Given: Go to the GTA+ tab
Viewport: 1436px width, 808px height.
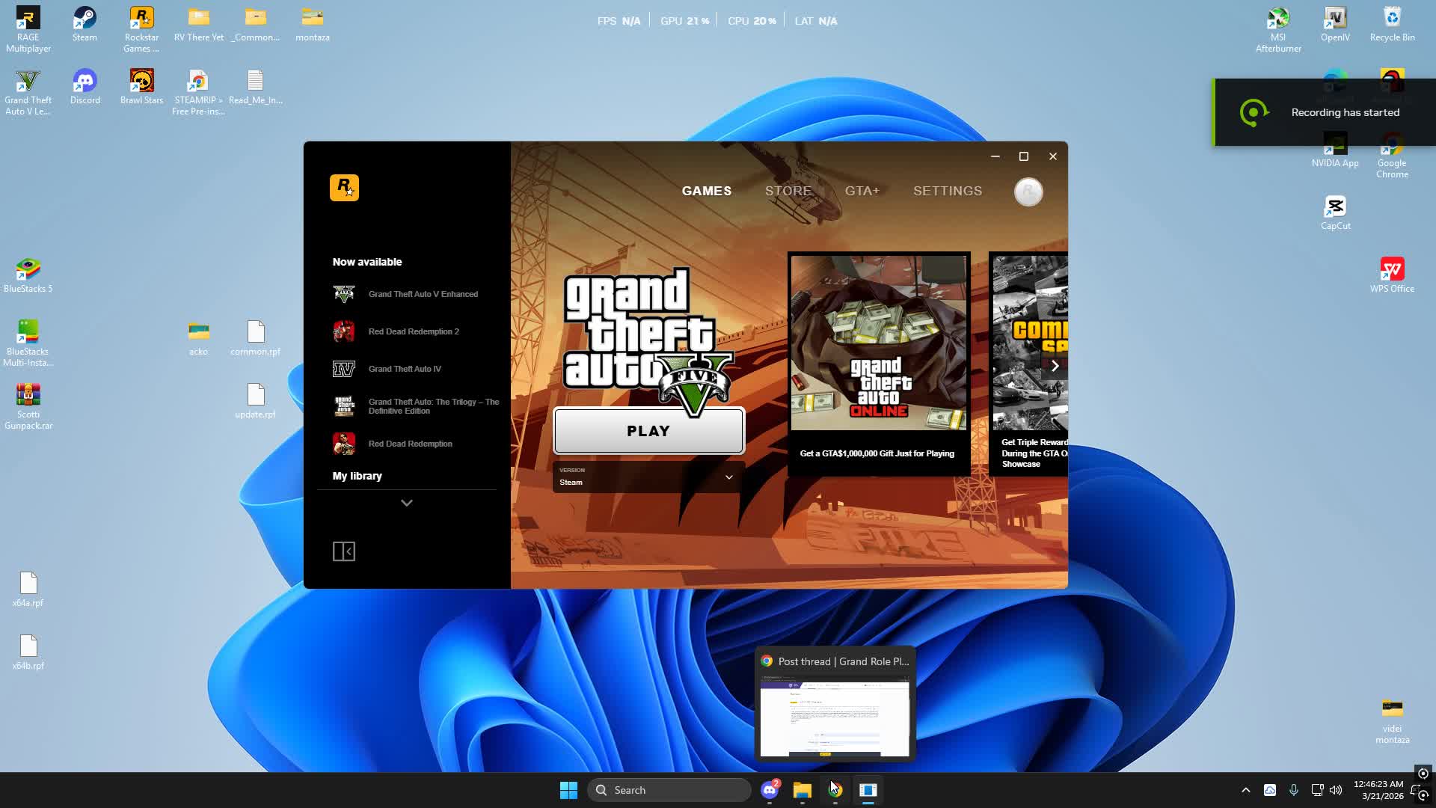Looking at the screenshot, I should pos(862,191).
